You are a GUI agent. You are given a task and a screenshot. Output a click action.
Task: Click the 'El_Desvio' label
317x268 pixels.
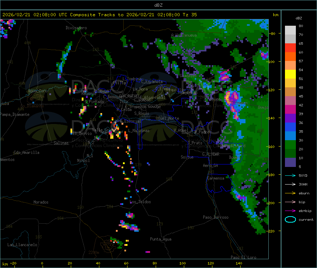(x=82, y=133)
